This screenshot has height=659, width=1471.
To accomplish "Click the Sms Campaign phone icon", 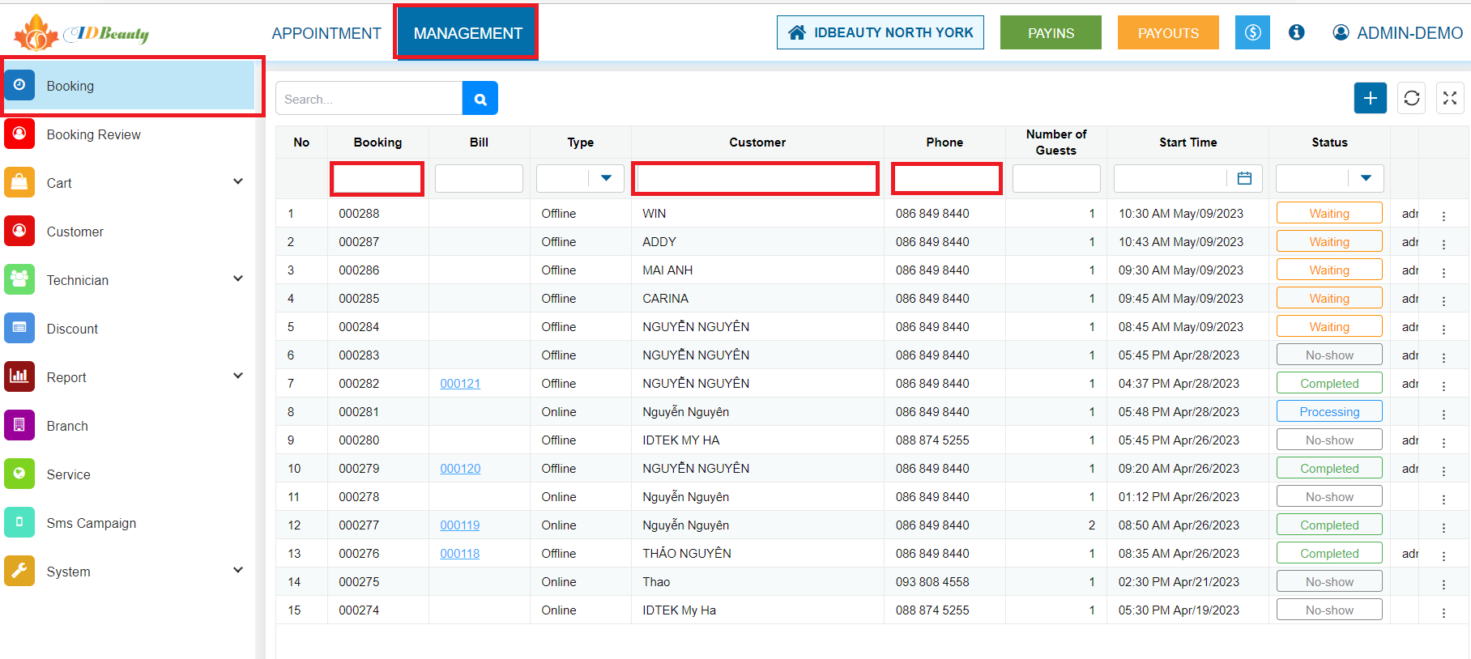I will (x=19, y=522).
